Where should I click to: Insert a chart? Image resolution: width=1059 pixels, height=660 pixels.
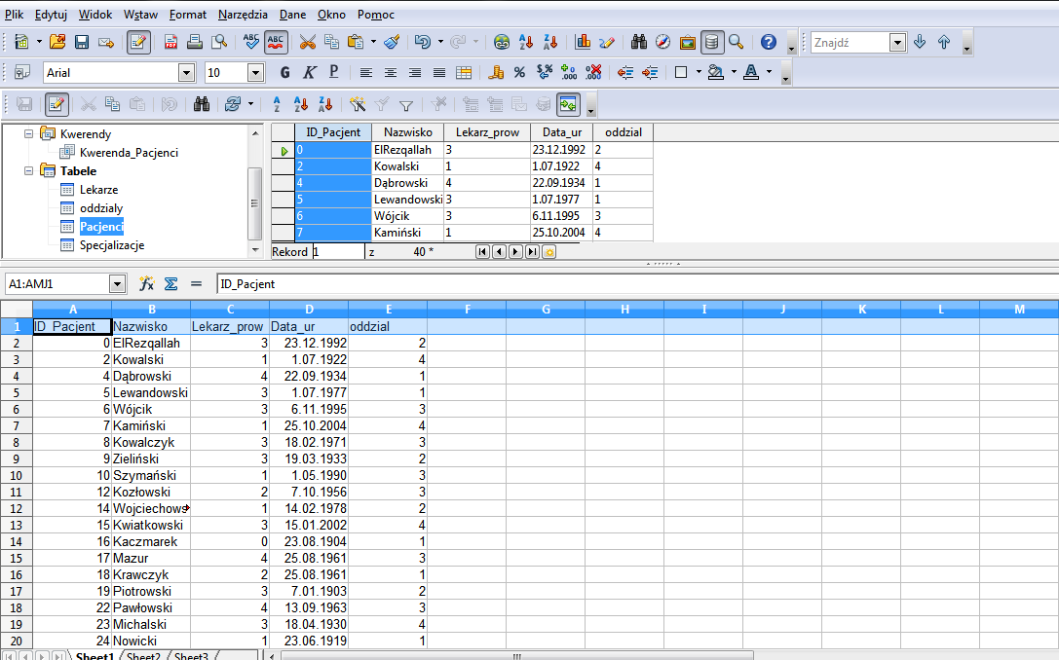pyautogui.click(x=583, y=43)
